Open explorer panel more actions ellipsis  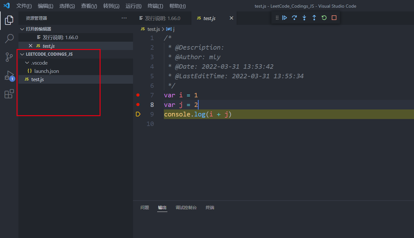click(124, 18)
